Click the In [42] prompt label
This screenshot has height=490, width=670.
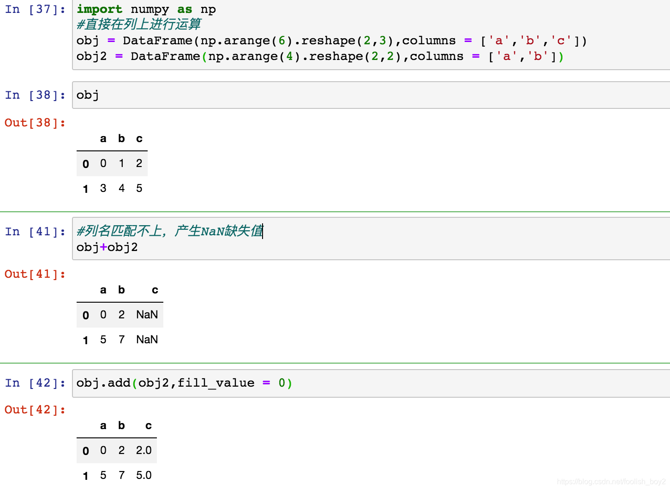pyautogui.click(x=35, y=383)
